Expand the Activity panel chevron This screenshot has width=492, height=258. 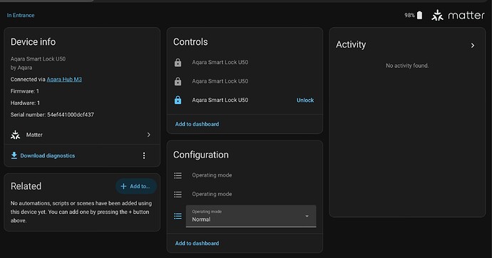coord(473,46)
